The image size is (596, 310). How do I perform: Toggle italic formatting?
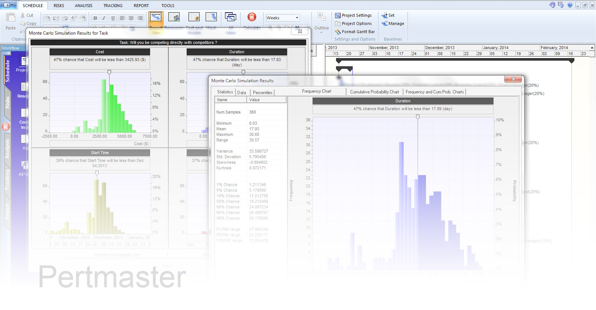tap(104, 18)
